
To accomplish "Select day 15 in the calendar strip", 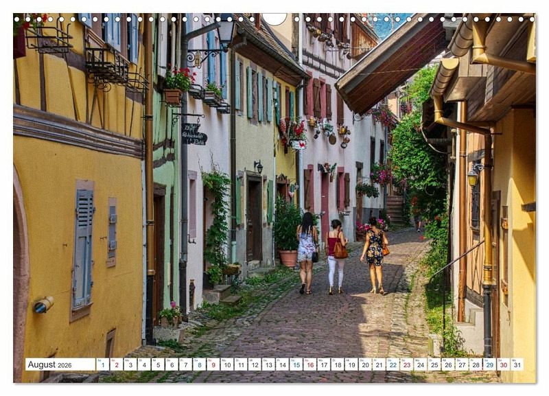I will click(296, 364).
